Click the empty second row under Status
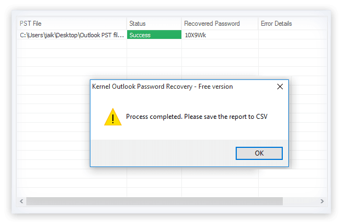 pos(154,44)
